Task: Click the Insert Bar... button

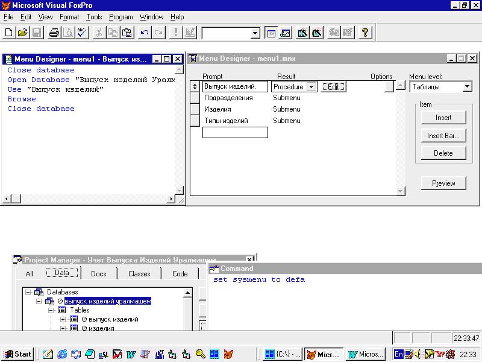Action: coord(443,135)
